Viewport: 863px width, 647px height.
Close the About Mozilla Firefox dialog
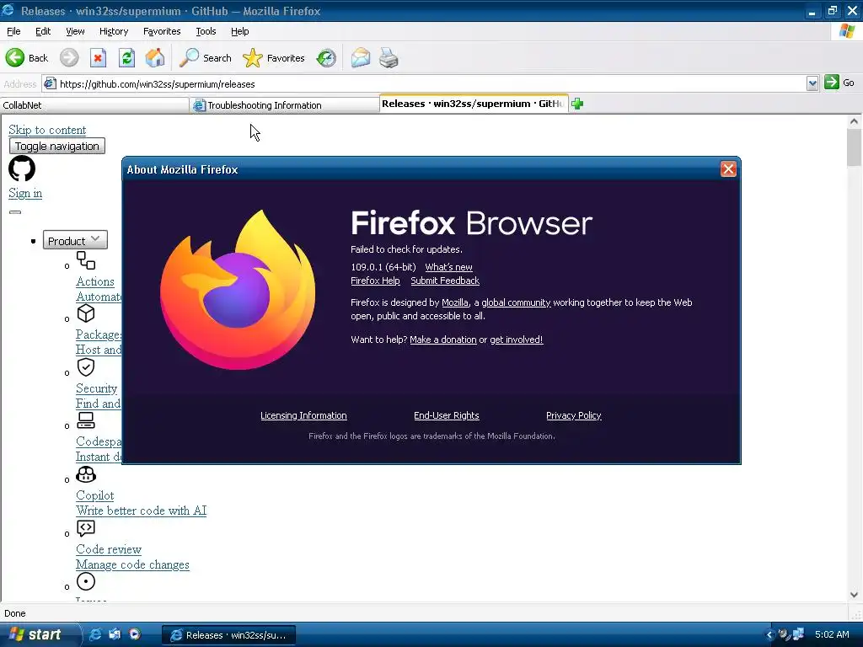click(728, 168)
